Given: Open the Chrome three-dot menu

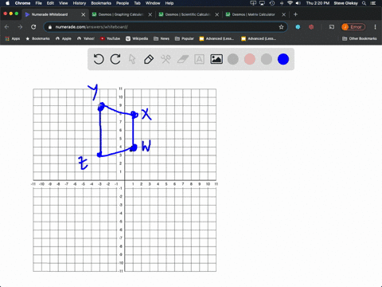Looking at the screenshot, I should [375, 27].
